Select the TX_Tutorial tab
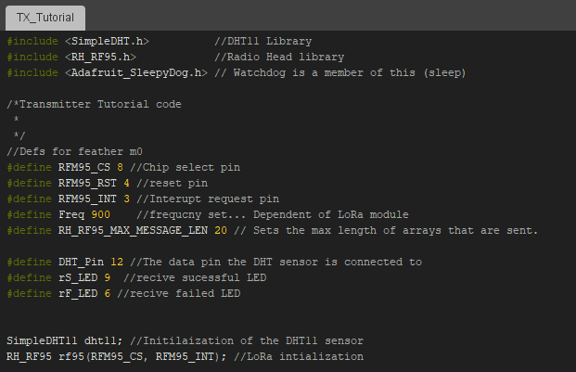This screenshot has height=372, width=576. point(45,17)
